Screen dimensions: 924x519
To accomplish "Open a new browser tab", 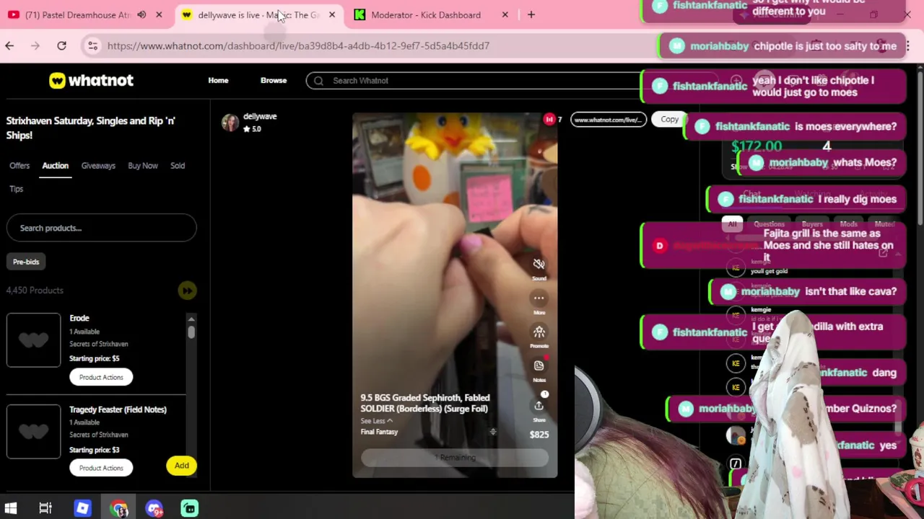I will pos(531,14).
